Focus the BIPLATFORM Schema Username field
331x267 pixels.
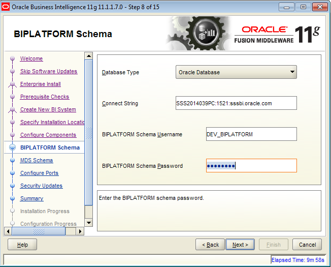pyautogui.click(x=251, y=134)
